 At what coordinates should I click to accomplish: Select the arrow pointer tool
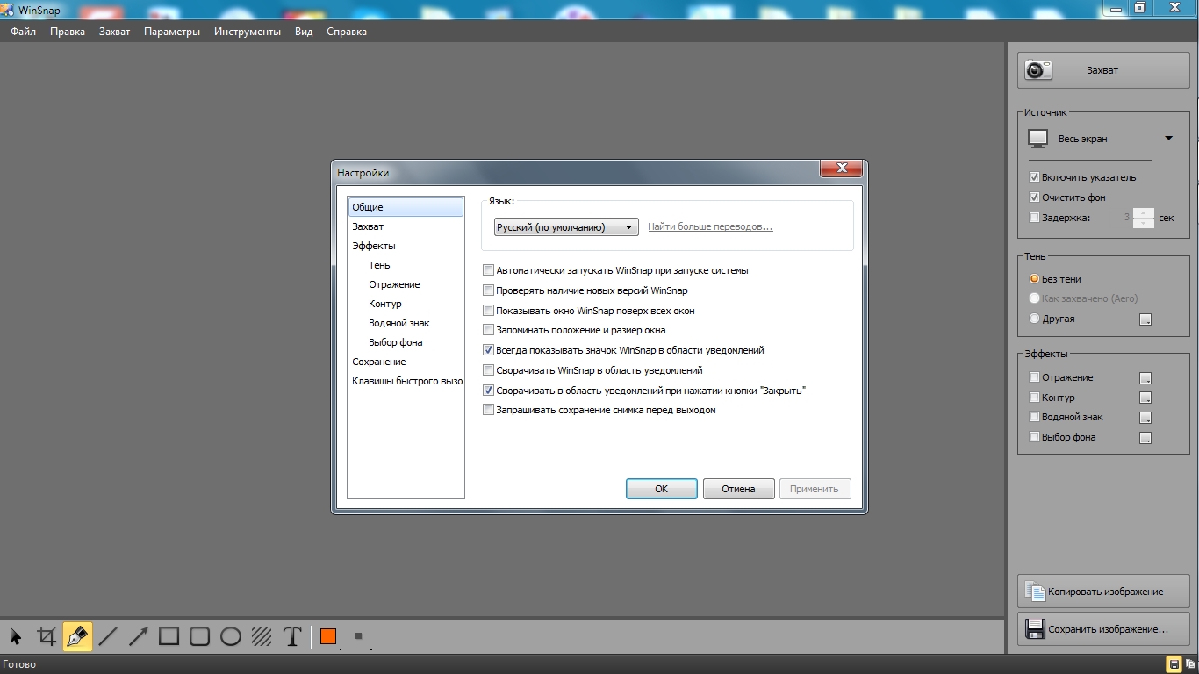pyautogui.click(x=16, y=636)
